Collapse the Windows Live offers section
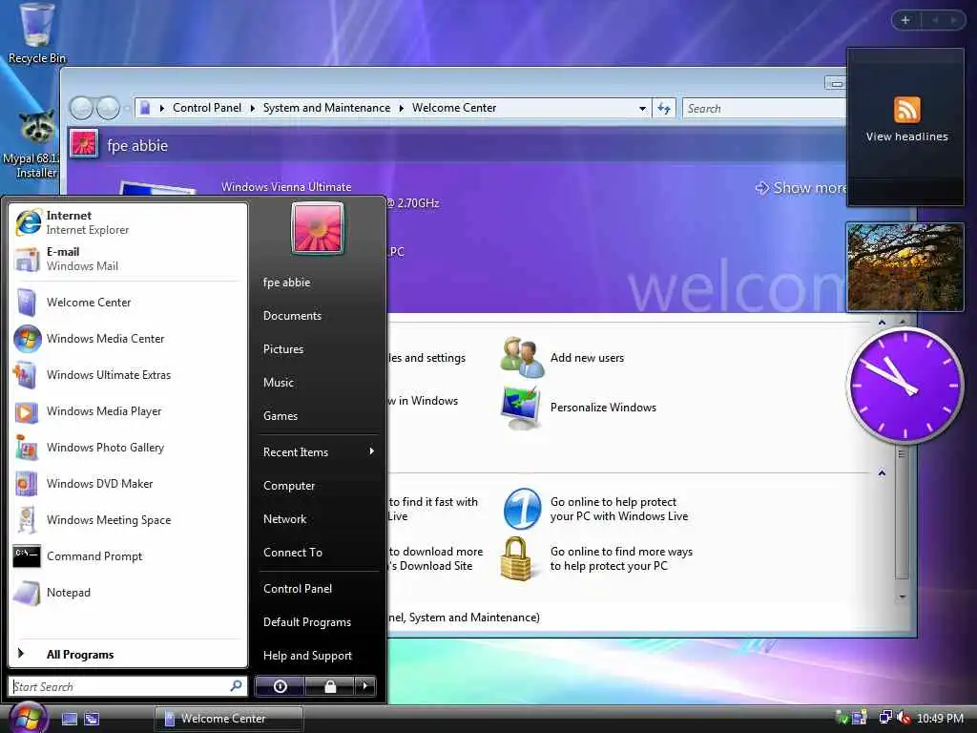This screenshot has height=733, width=977. [x=882, y=473]
